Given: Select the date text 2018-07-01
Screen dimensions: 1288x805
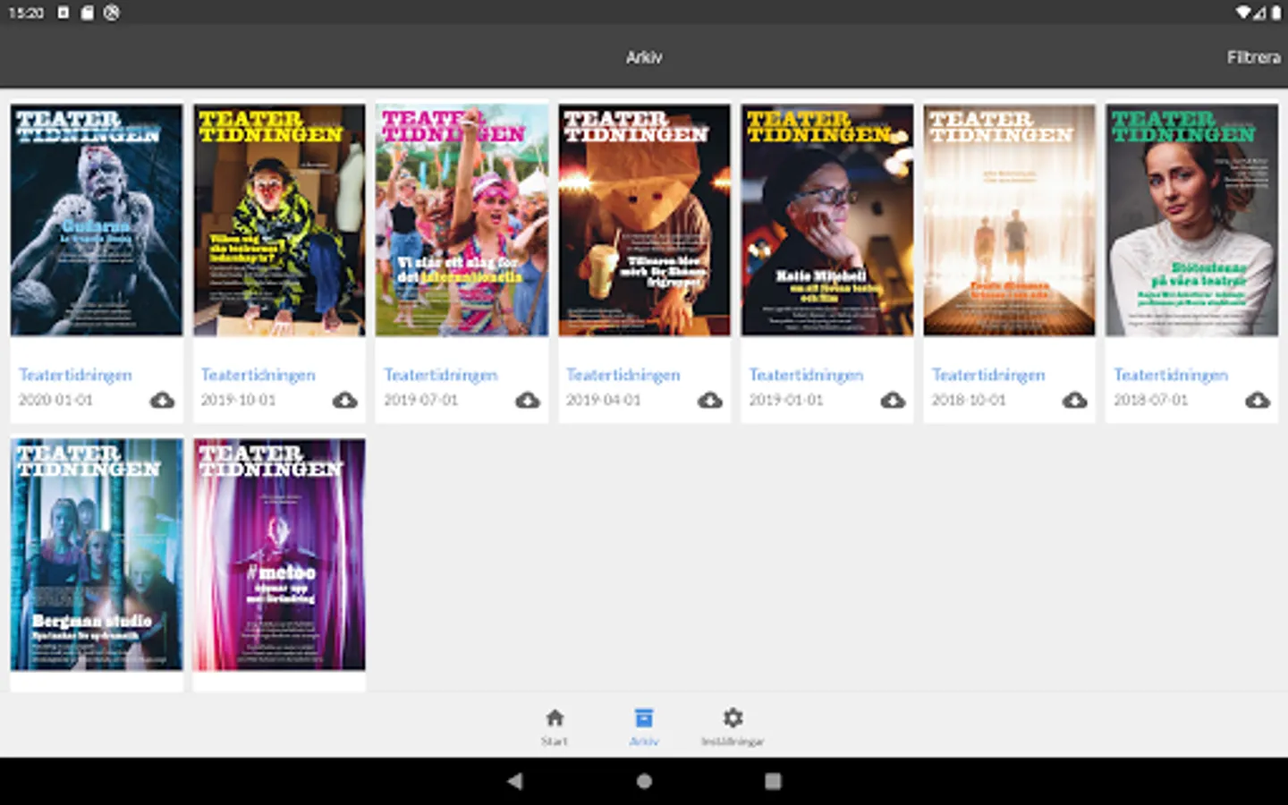Looking at the screenshot, I should coord(1151,400).
